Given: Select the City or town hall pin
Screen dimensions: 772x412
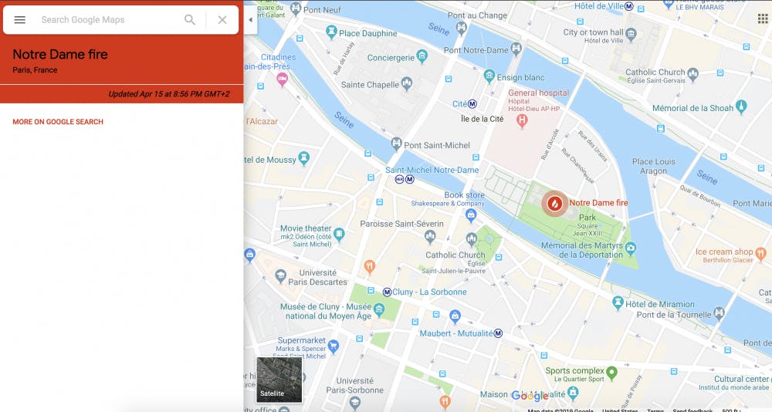Looking at the screenshot, I should tap(631, 33).
